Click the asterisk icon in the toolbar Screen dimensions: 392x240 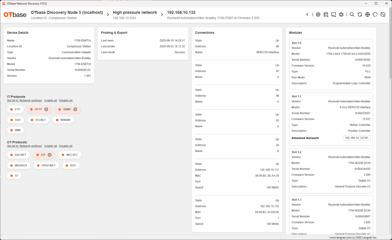pyautogui.click(x=341, y=15)
